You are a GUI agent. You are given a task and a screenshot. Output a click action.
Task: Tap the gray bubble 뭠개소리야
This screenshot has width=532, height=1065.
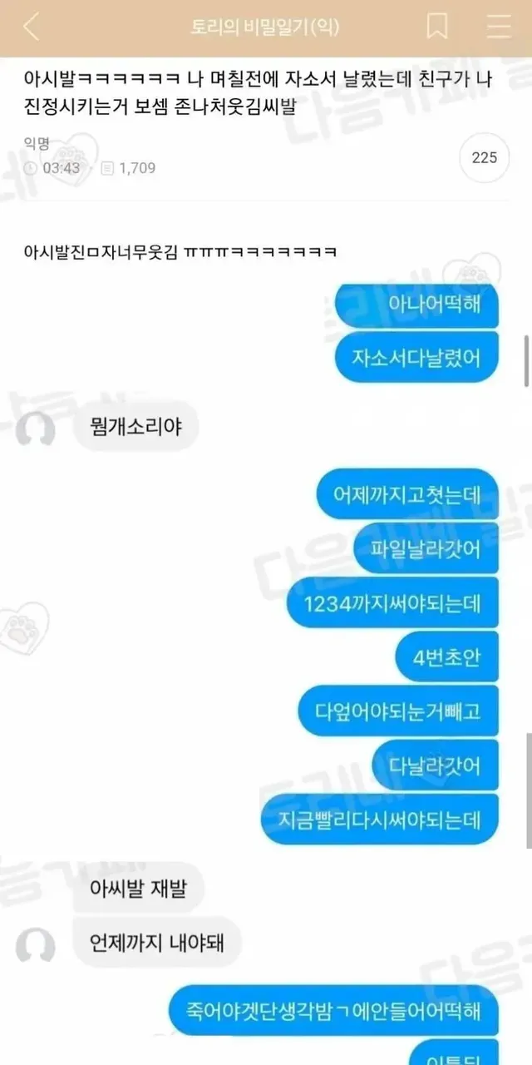click(x=135, y=428)
